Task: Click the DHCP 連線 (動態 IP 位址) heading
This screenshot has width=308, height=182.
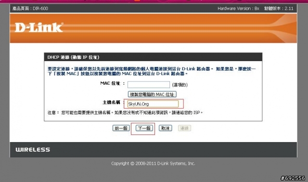Action: coord(73,57)
